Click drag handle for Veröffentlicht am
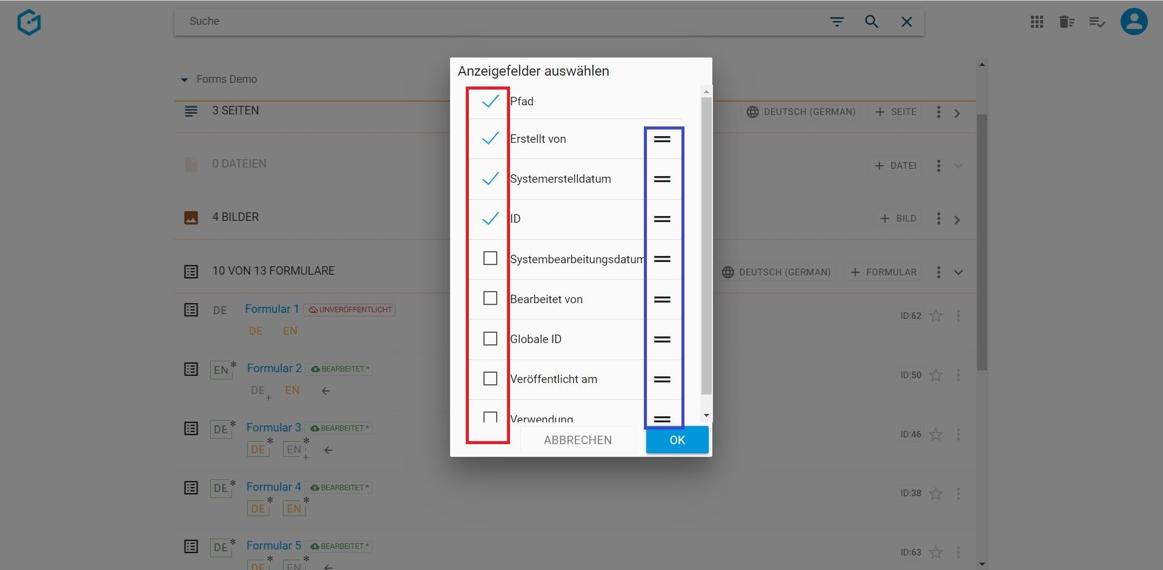Screen dimensions: 1163x570 coord(662,379)
